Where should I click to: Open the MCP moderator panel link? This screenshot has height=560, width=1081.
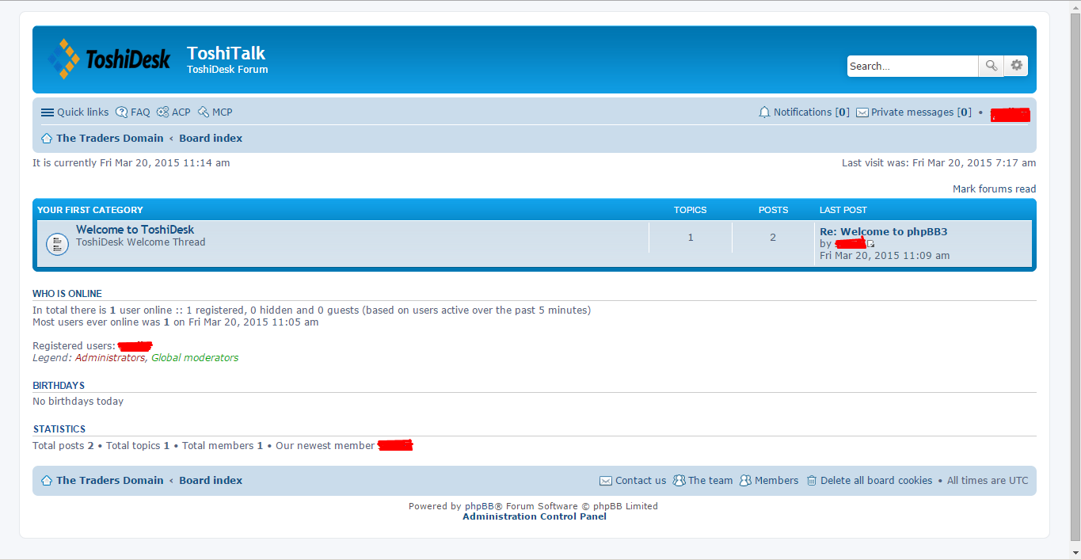click(x=215, y=112)
